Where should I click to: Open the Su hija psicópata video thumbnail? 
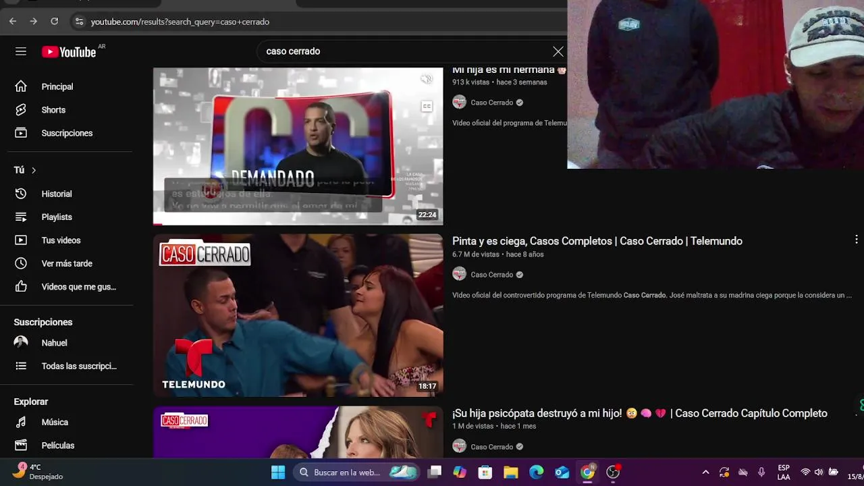(x=298, y=432)
